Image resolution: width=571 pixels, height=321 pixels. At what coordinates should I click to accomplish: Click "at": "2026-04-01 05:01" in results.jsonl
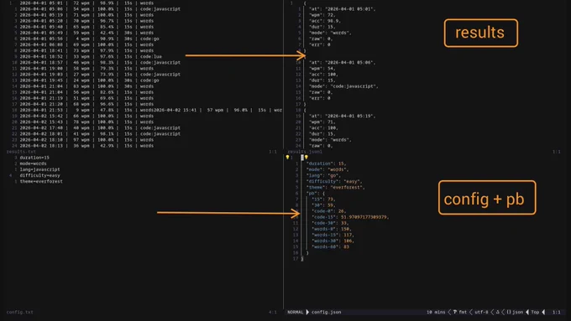[x=343, y=8]
